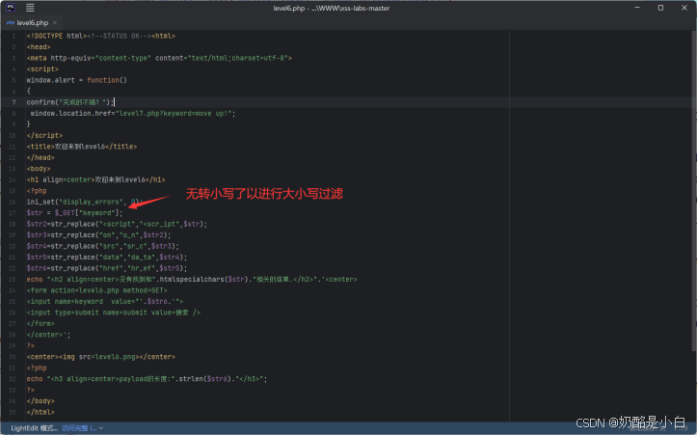Click the ini_set("display_errors") line
This screenshot has width=697, height=436.
tap(85, 202)
